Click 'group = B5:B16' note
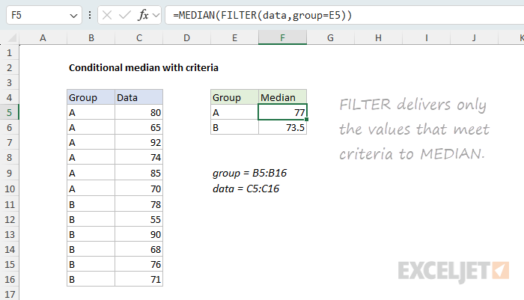This screenshot has width=524, height=300. (249, 173)
